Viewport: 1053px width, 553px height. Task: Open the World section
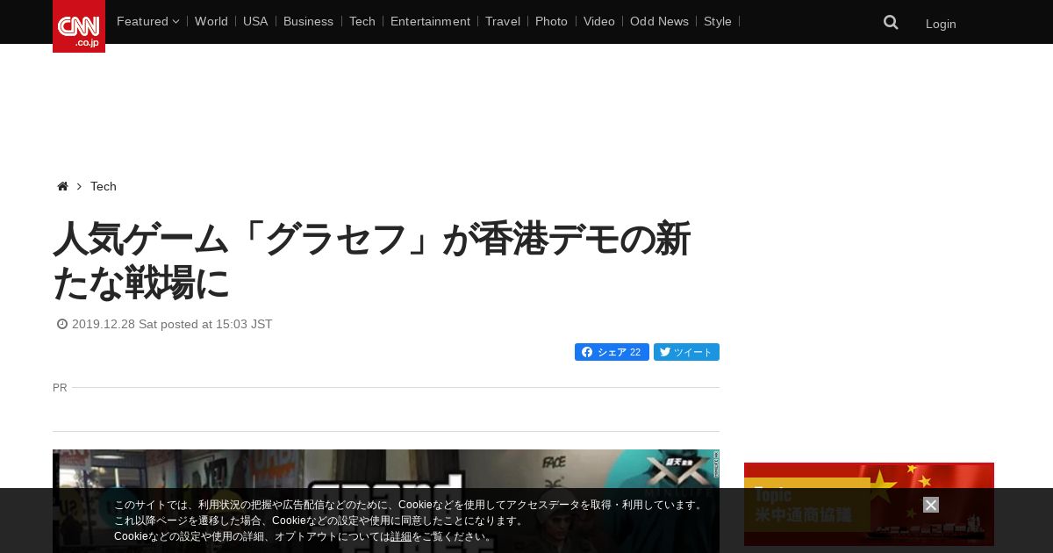point(211,21)
